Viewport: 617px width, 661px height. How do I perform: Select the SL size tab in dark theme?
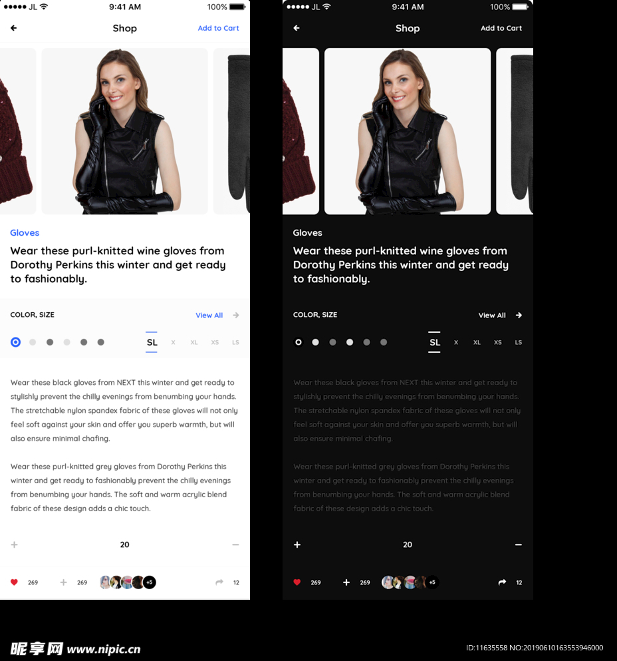pyautogui.click(x=434, y=342)
